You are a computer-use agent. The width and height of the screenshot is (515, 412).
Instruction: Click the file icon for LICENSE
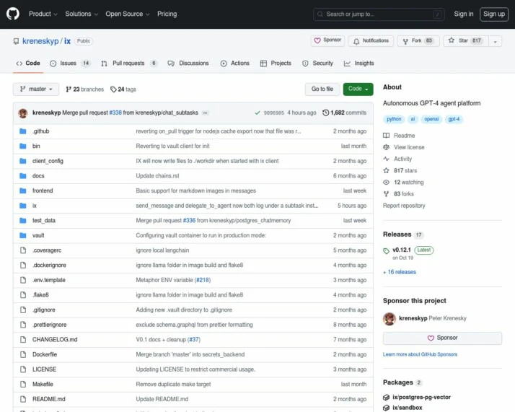pos(23,369)
